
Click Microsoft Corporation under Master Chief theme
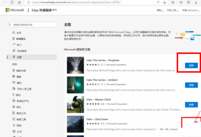(x=117, y=104)
